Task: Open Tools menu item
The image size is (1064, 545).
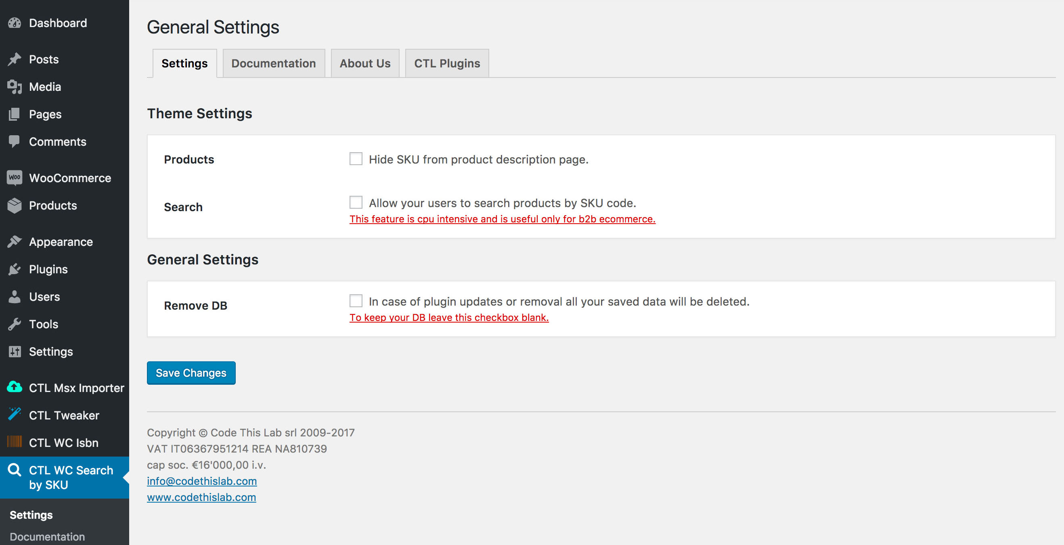Action: point(65,324)
